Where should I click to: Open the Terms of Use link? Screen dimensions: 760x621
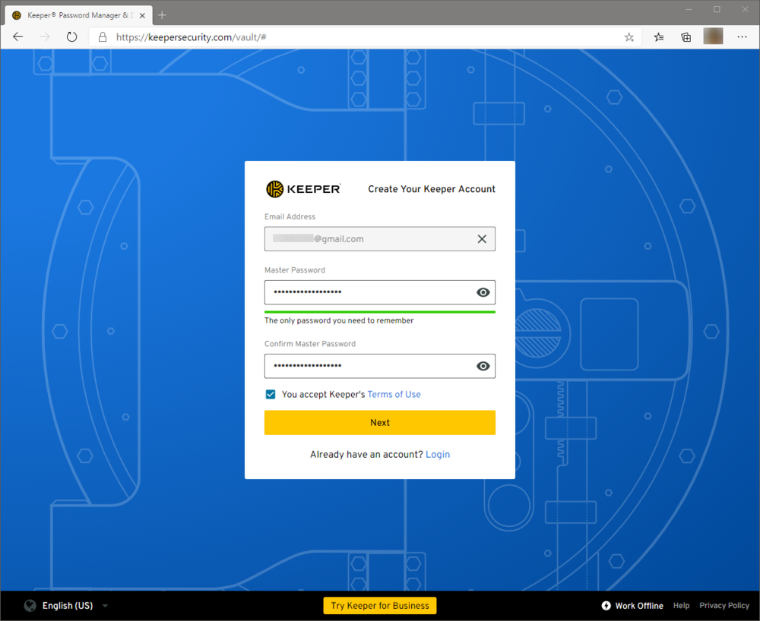[394, 394]
